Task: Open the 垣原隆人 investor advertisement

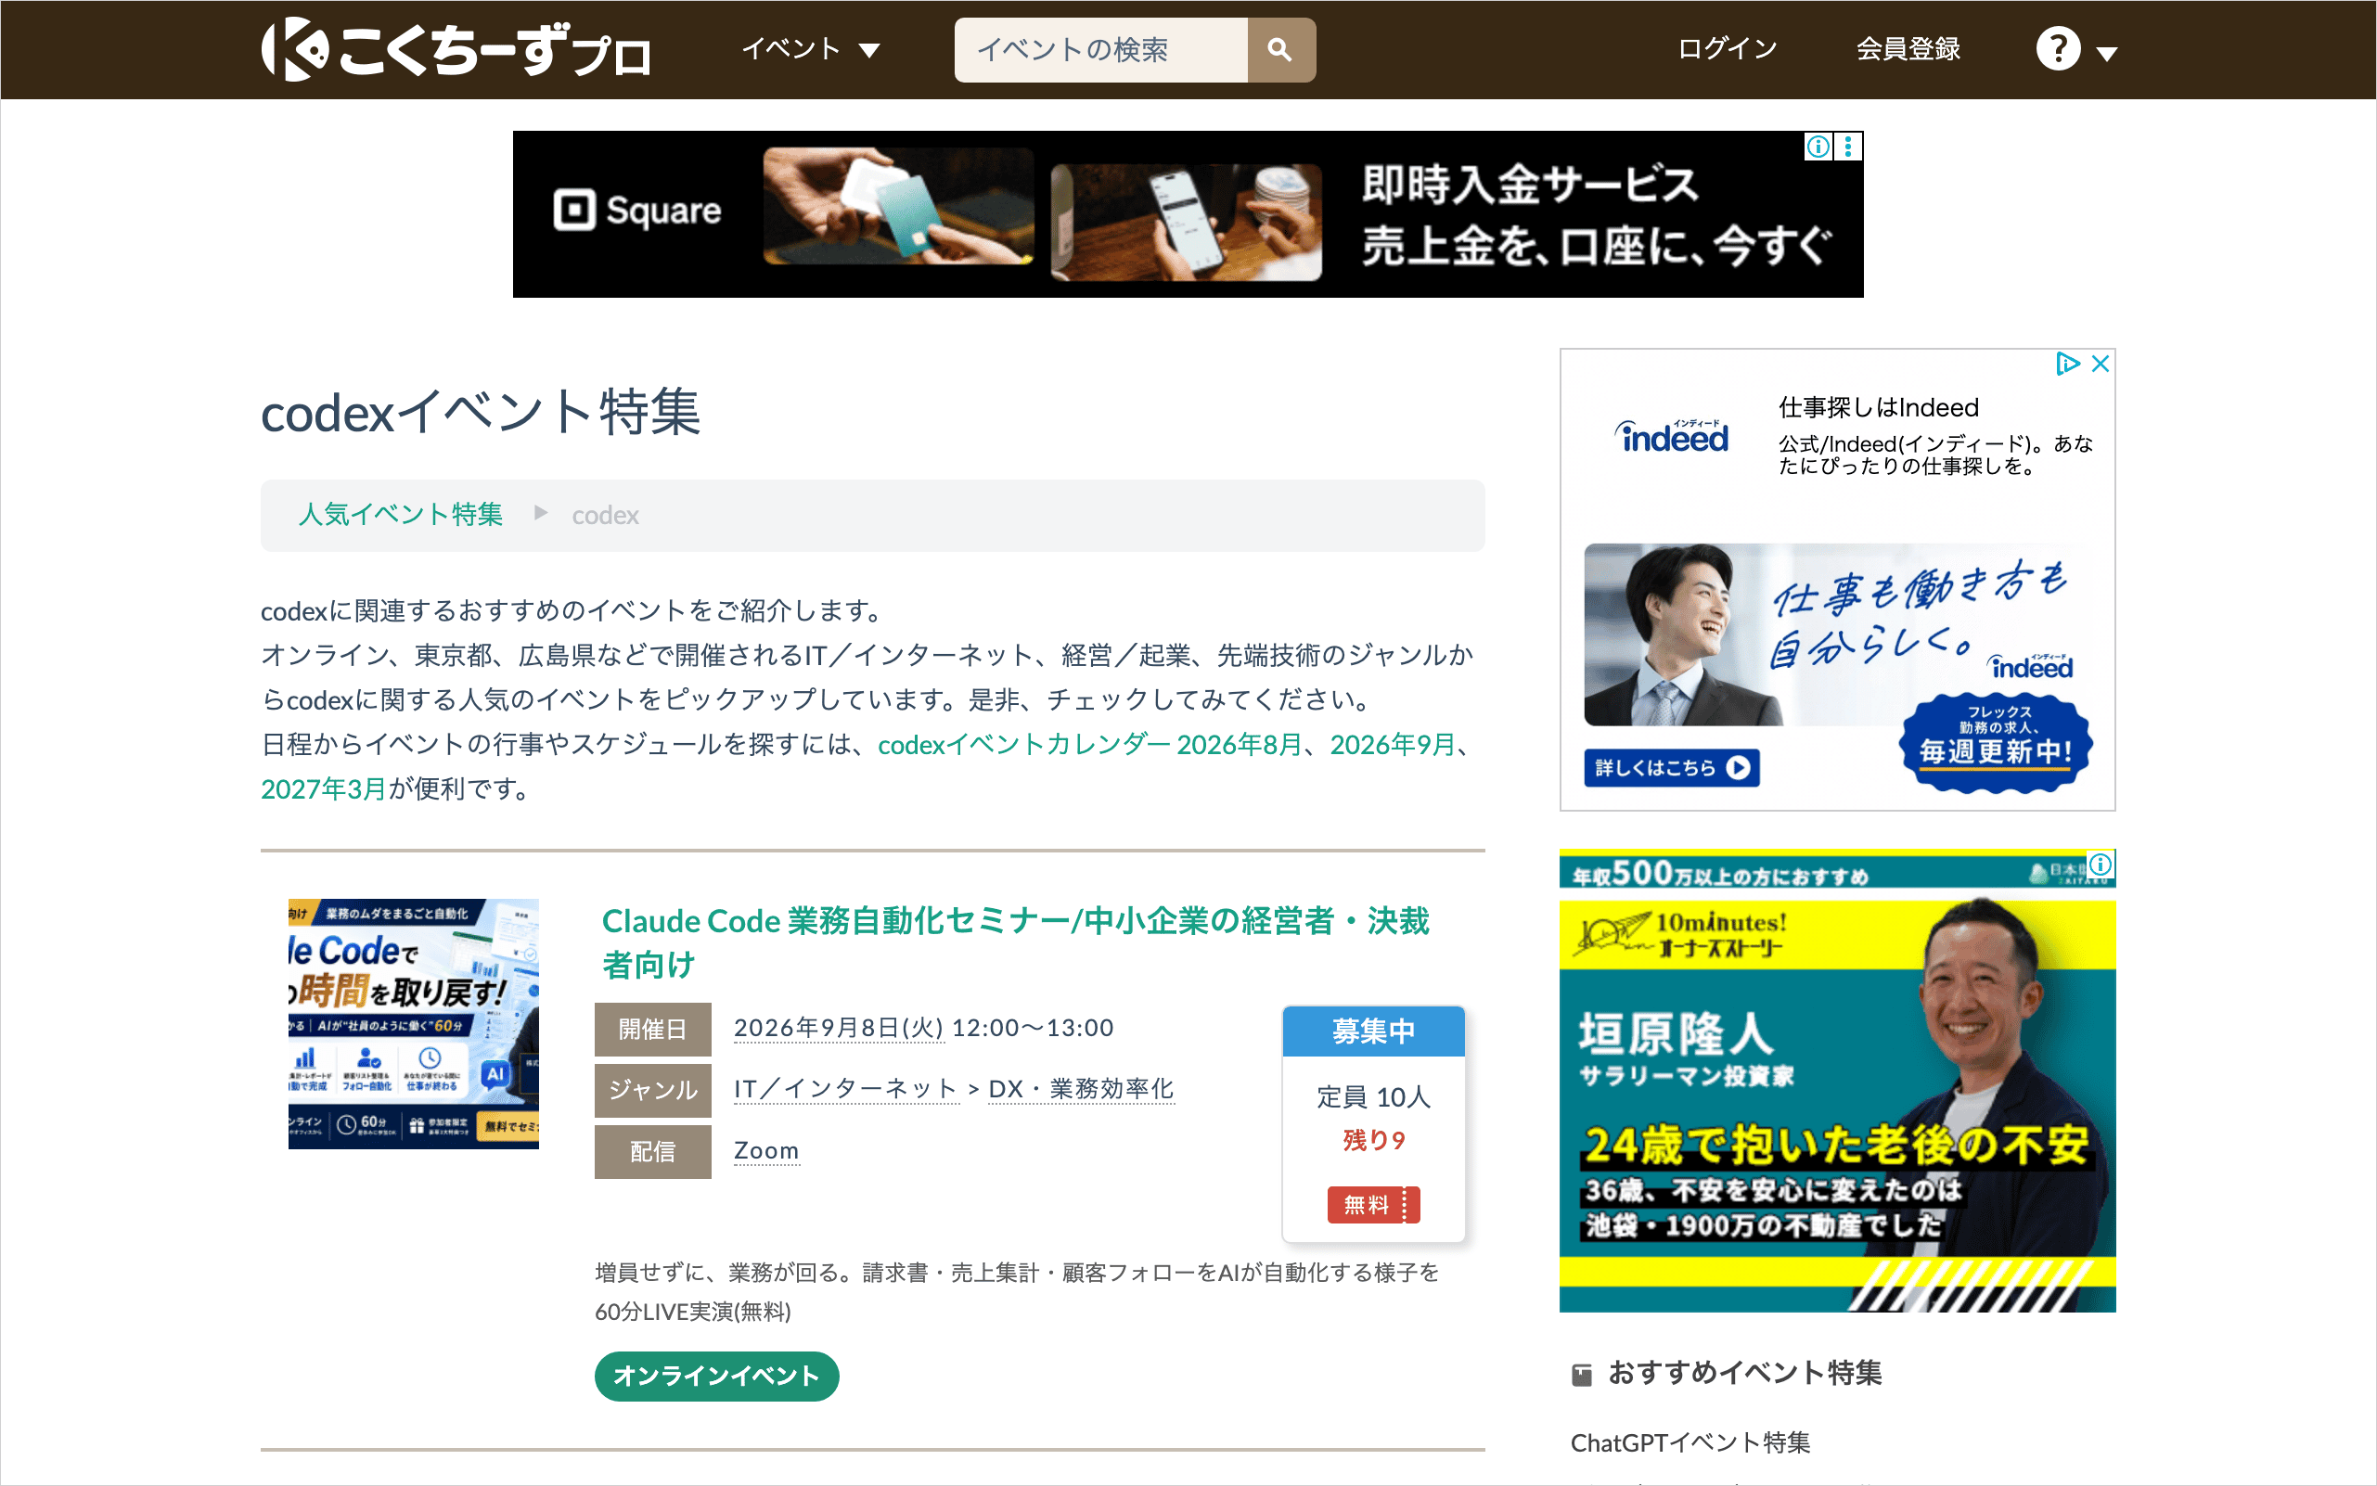Action: point(1836,1081)
